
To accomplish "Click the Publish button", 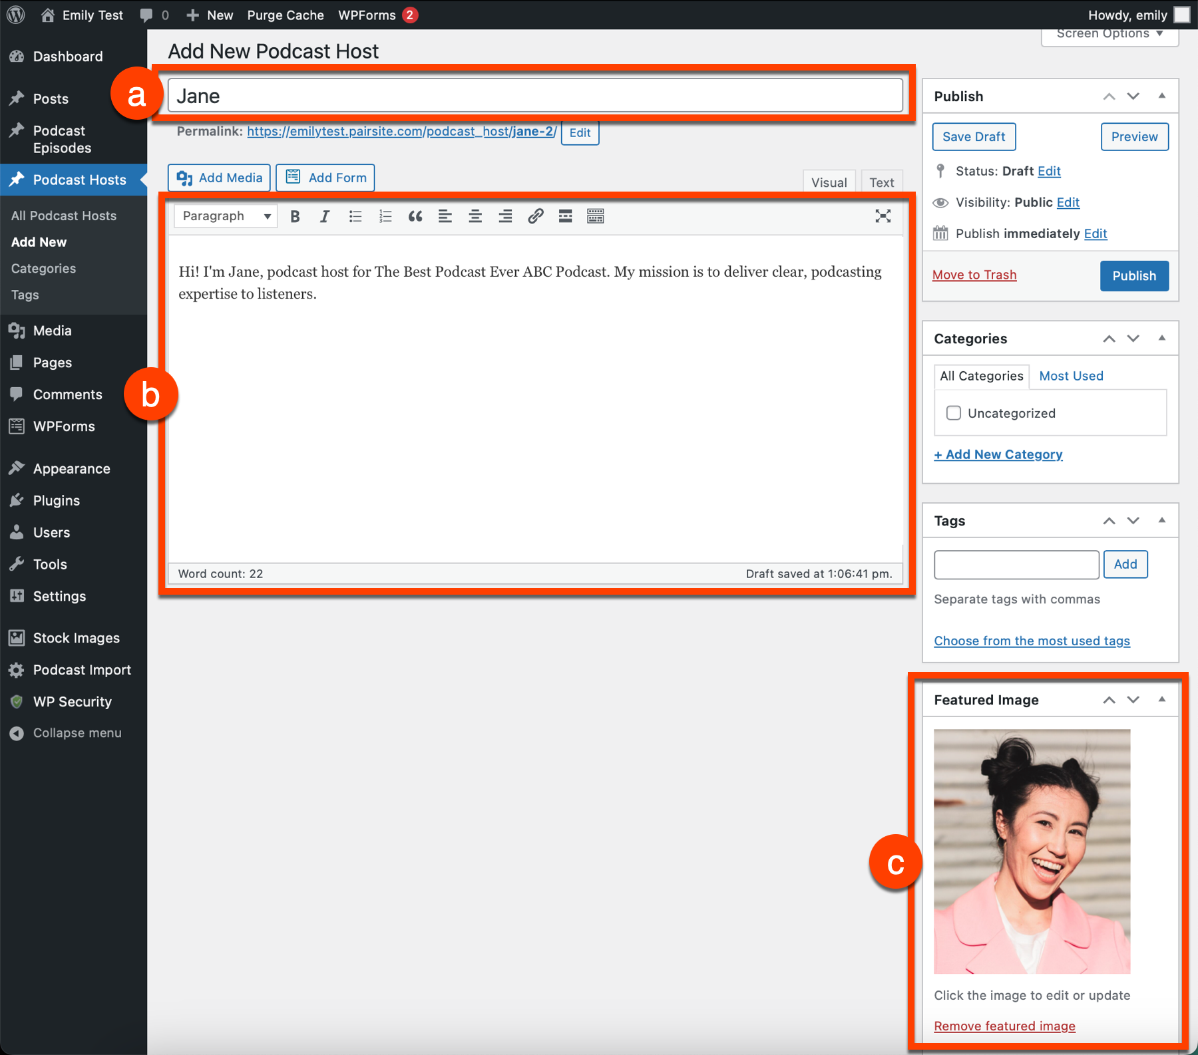I will point(1134,276).
